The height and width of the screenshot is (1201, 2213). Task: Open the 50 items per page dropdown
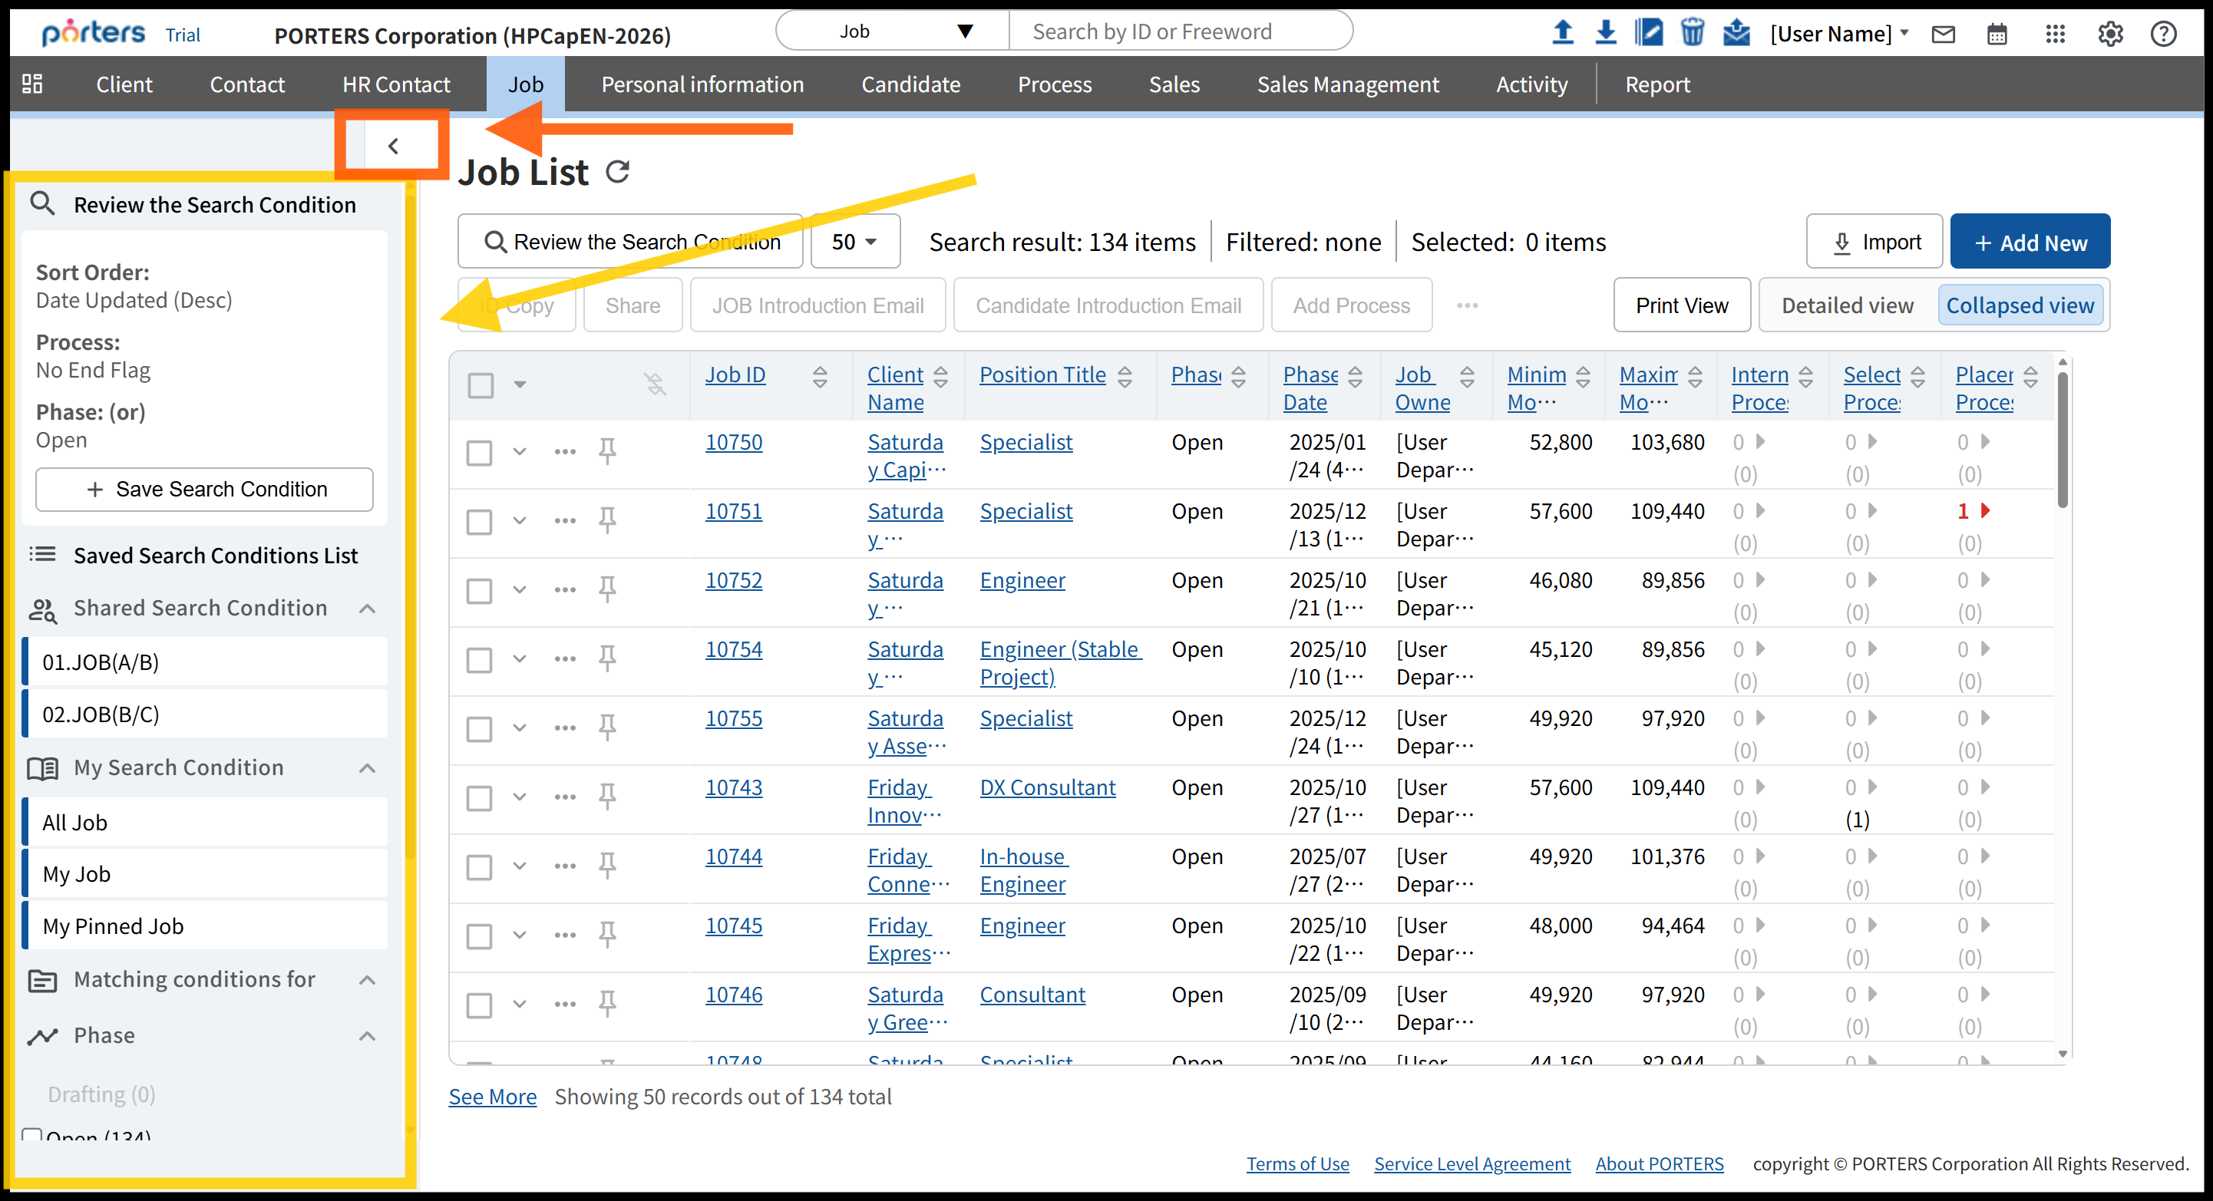(x=855, y=243)
